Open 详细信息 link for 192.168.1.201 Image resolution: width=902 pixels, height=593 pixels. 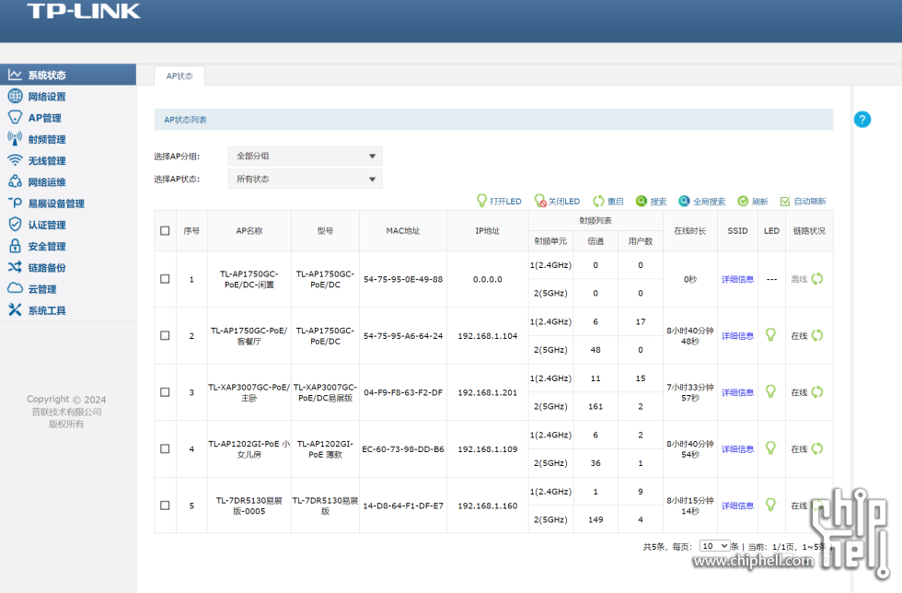[x=737, y=392]
